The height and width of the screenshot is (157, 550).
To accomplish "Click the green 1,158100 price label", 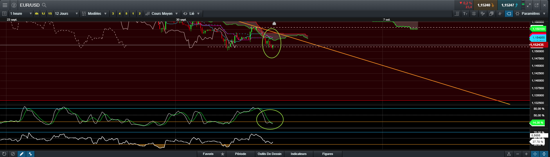I will [x=538, y=29].
